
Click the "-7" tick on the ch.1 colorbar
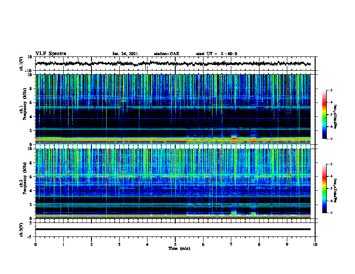(330, 139)
